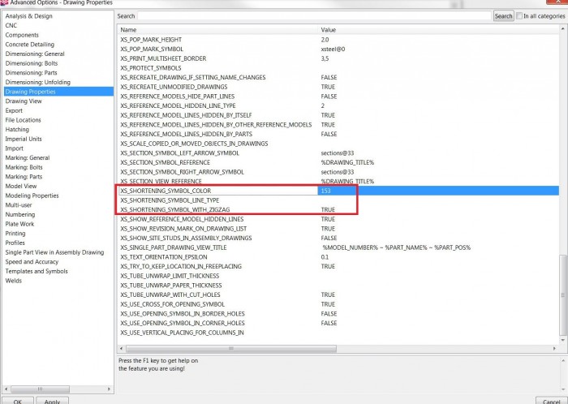Click the Search button
Image resolution: width=568 pixels, height=404 pixels.
click(x=504, y=16)
